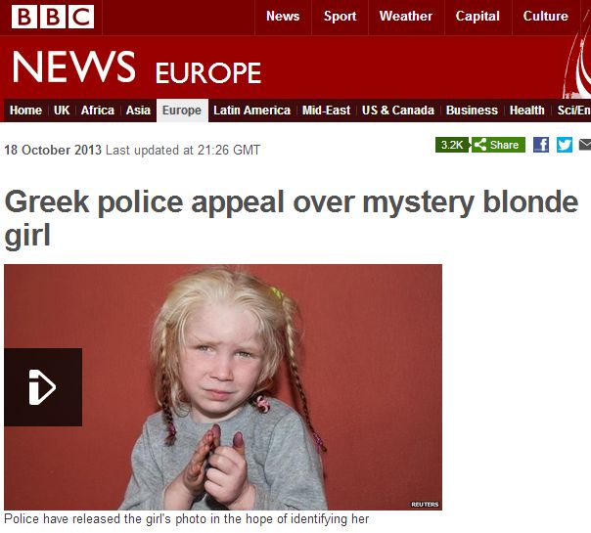Image resolution: width=591 pixels, height=533 pixels.
Task: Go to Weather in top navigation
Action: [406, 17]
